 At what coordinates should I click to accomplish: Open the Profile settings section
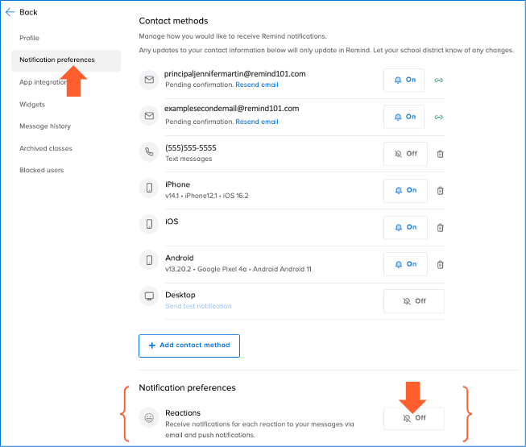click(30, 38)
